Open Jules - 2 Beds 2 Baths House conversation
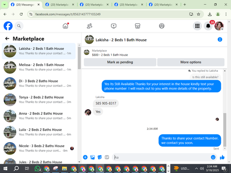The image size is (231, 173). 39,161
